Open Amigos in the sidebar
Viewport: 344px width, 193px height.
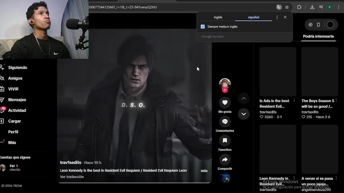(15, 78)
